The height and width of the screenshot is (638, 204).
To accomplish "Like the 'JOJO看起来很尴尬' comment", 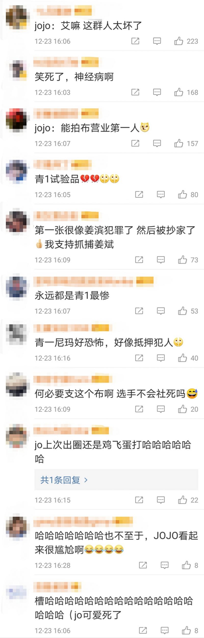I will (x=186, y=565).
